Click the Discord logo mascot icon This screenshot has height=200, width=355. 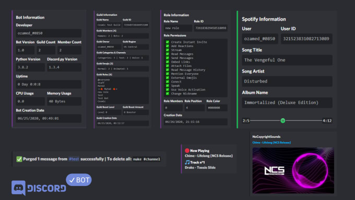(19, 188)
